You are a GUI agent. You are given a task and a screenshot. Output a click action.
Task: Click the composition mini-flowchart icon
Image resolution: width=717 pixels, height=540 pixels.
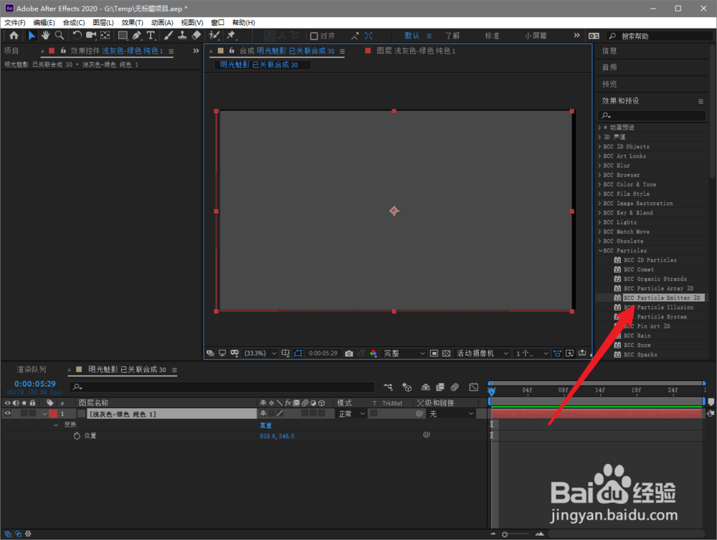[x=388, y=387]
